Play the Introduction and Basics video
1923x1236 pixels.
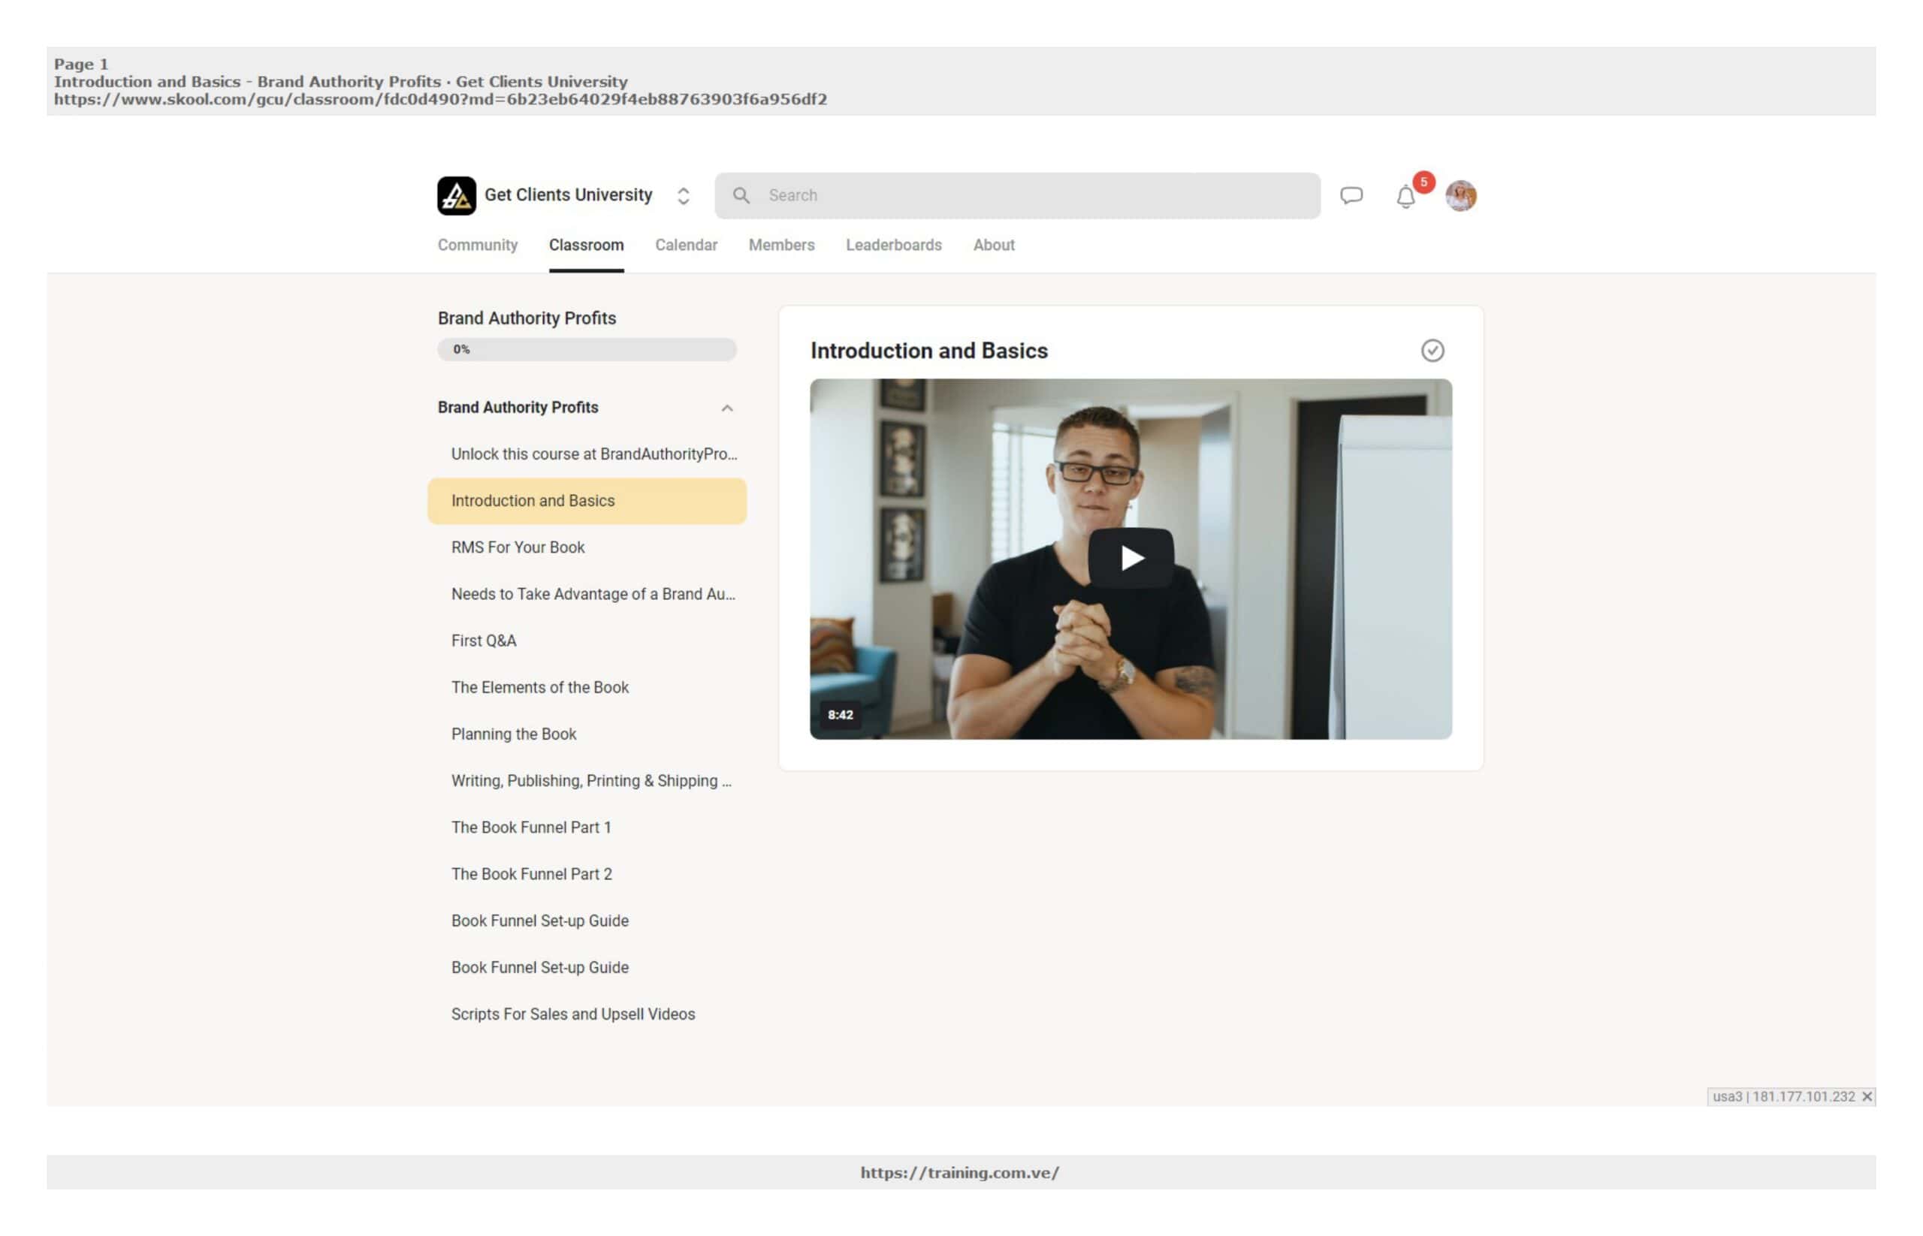tap(1130, 558)
